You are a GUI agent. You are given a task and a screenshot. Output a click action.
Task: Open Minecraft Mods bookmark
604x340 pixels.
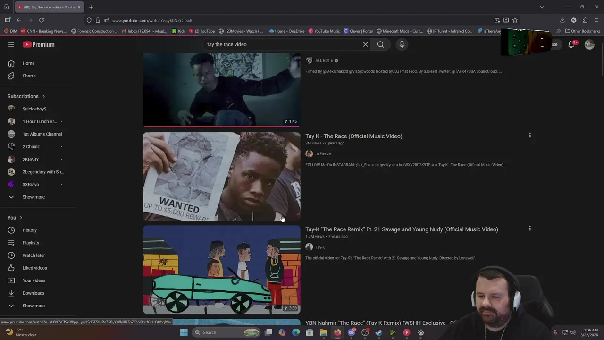[400, 31]
